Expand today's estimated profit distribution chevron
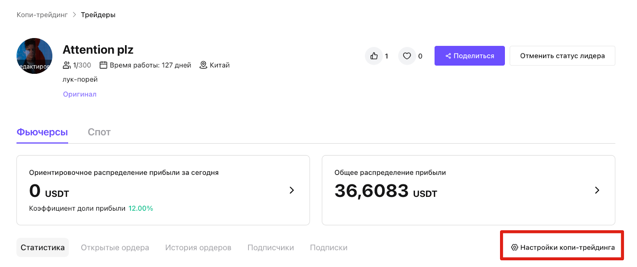Viewport: 637px width, 267px height. pyautogui.click(x=291, y=190)
